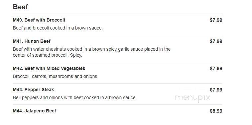Click the Pepper Steak $7.99 price
Screen dimensions: 252x125
click(216, 90)
